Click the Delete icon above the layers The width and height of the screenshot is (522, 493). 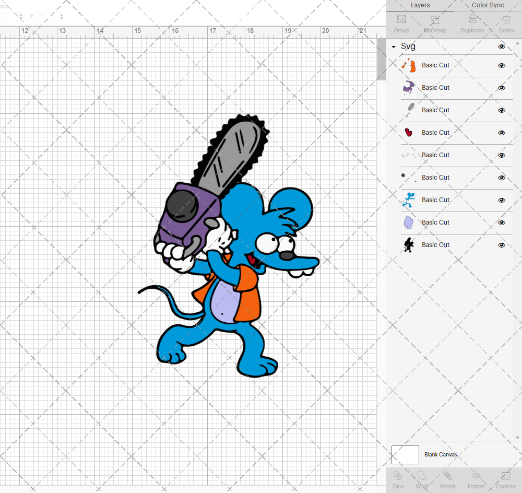click(x=506, y=22)
